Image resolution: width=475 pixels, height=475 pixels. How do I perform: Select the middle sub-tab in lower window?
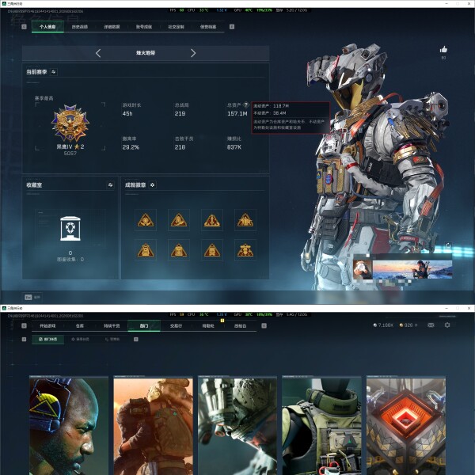(80, 339)
